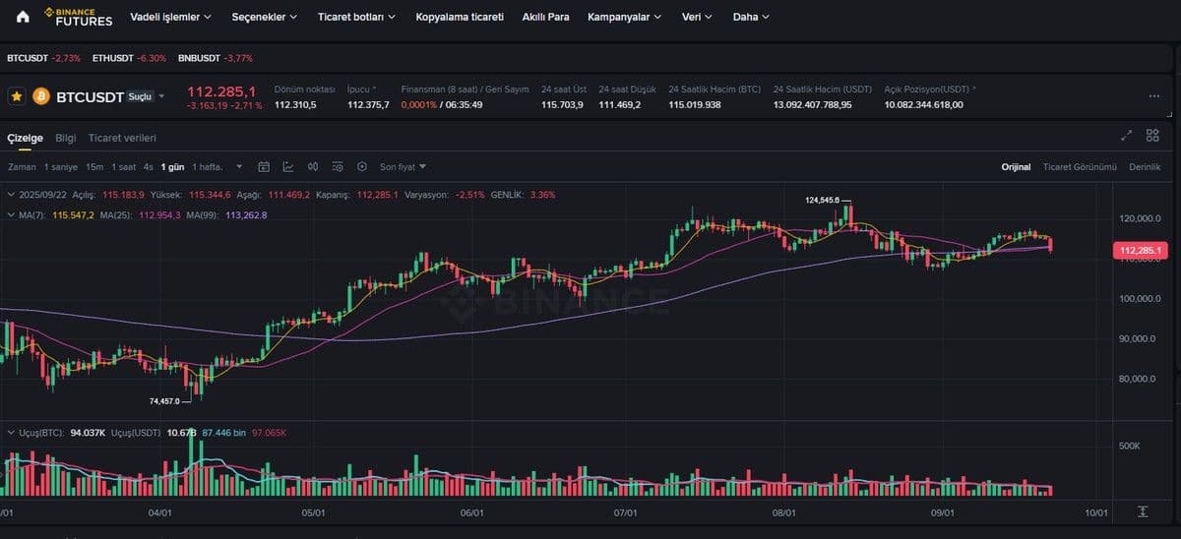Click the price scale auto-fit icon
The image size is (1181, 539).
(x=1143, y=512)
